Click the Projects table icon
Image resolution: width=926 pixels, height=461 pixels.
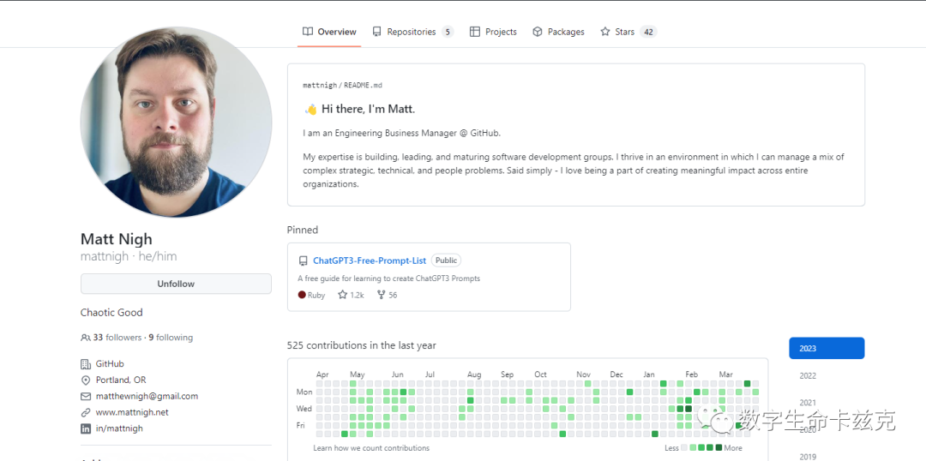[x=475, y=32]
